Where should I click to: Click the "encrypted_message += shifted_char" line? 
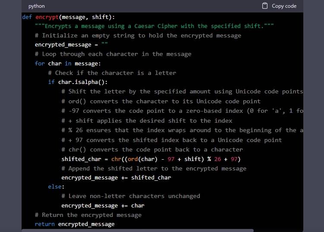(116, 178)
